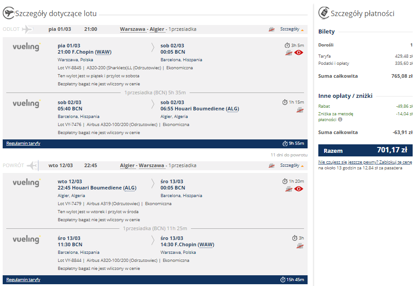This screenshot has height=286, width=414.
Task: Click the returning plane icon next to POWRÓT
Action: point(32,165)
